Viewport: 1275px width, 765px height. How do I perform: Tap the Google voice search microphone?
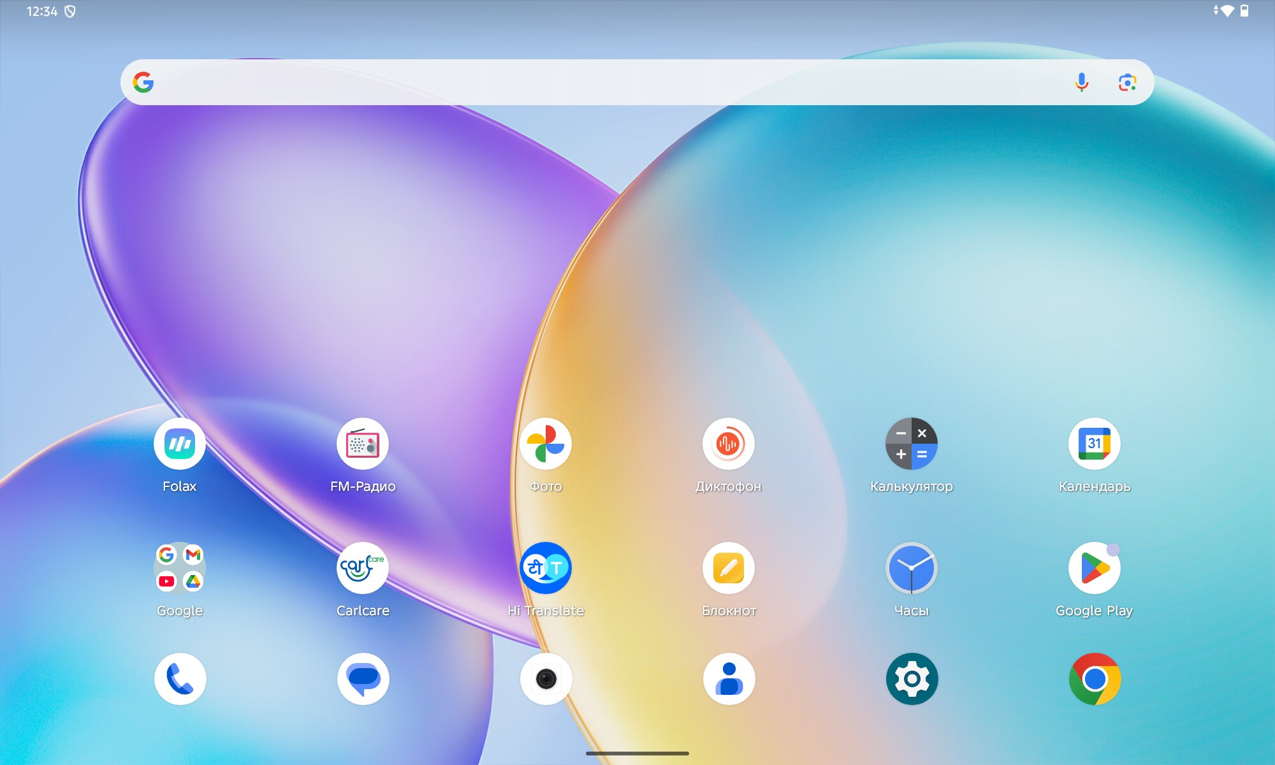1082,82
